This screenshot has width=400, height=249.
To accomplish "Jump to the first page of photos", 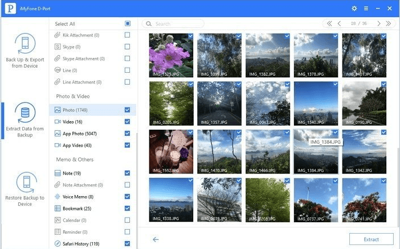I will click(x=328, y=24).
